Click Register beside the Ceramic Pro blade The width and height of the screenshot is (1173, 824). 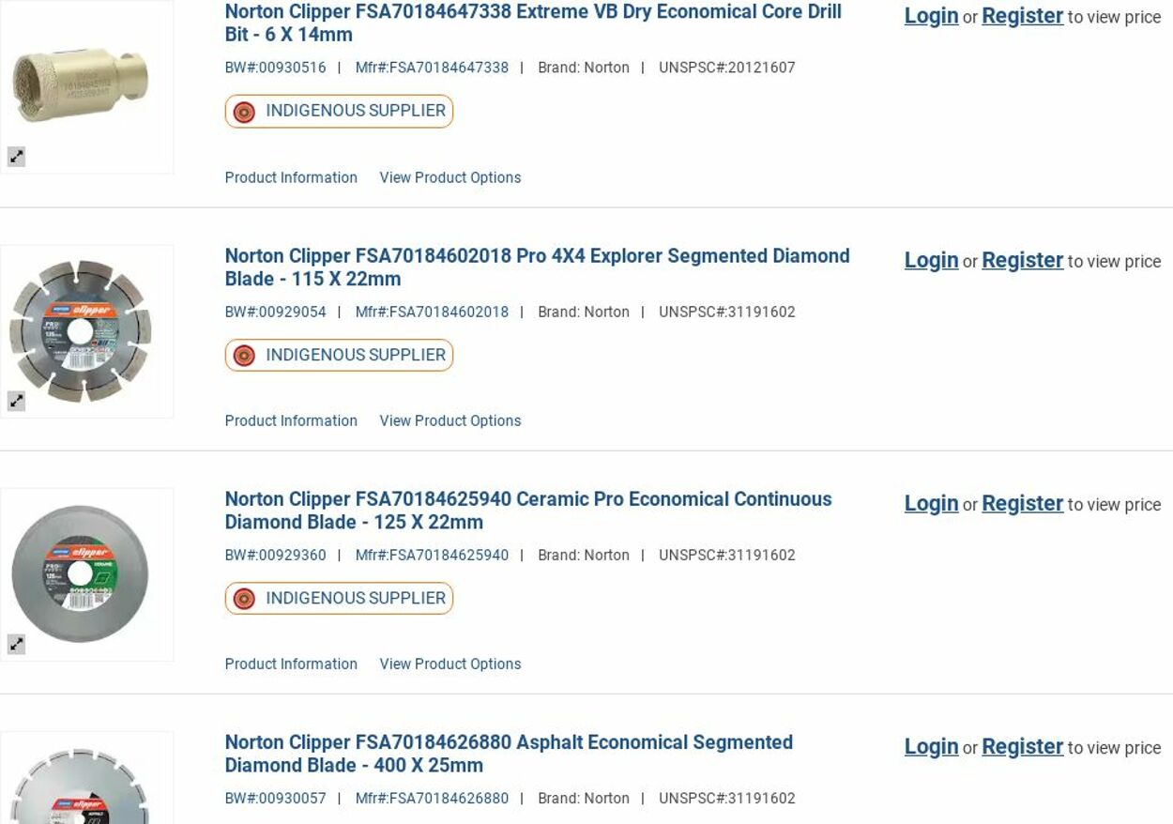pyautogui.click(x=1022, y=504)
